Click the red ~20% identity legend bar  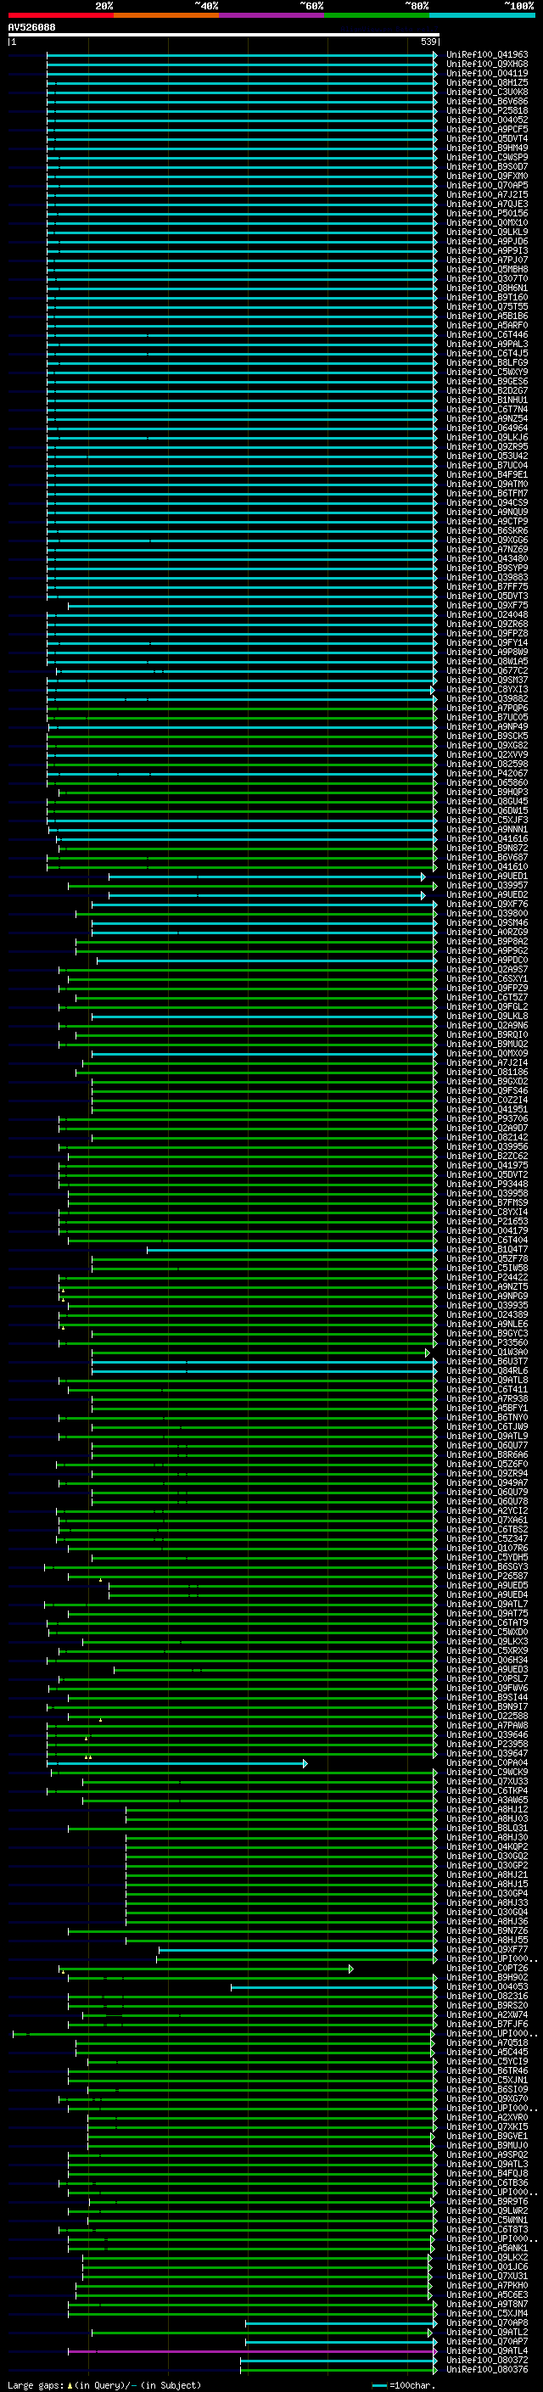(x=60, y=15)
